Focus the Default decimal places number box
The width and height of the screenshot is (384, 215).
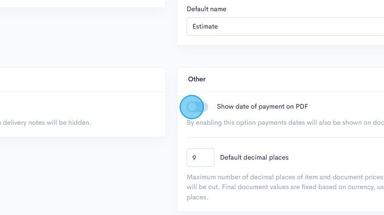(x=200, y=157)
